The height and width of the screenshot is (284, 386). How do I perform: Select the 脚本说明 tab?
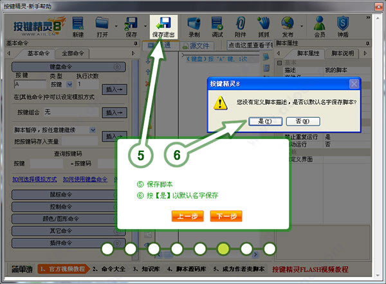pyautogui.click(x=342, y=53)
